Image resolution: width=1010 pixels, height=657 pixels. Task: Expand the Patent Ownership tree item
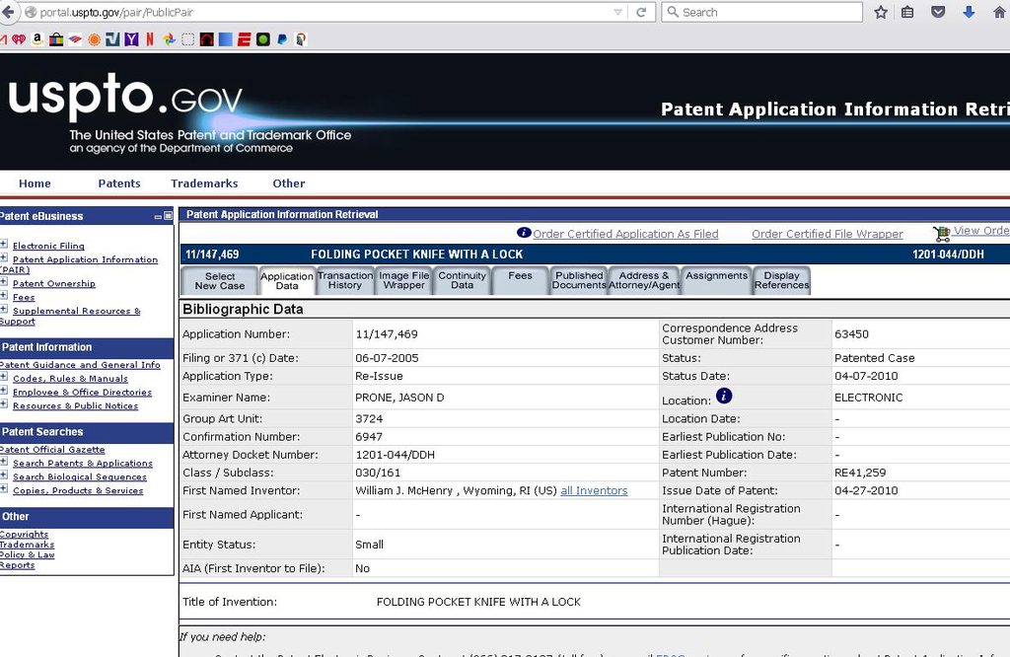click(4, 282)
